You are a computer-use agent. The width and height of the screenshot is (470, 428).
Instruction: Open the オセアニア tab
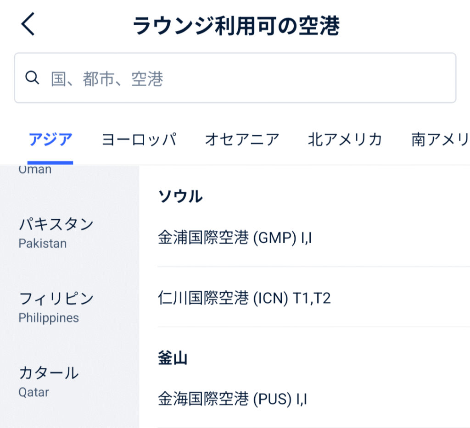point(242,139)
